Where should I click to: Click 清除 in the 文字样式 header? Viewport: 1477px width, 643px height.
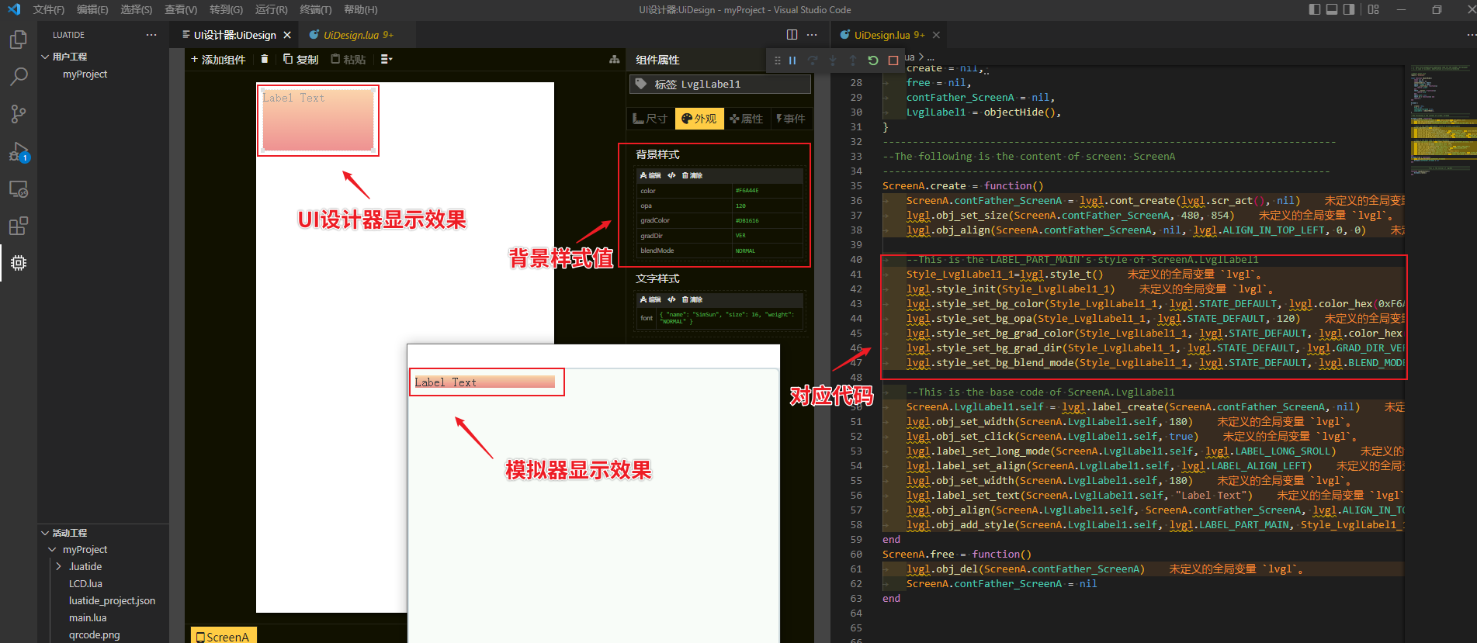[692, 299]
